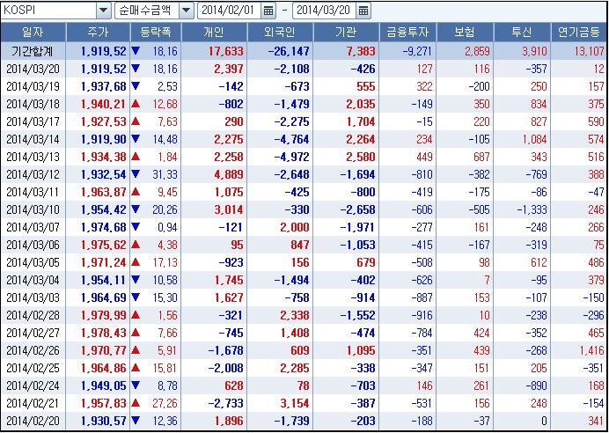Viewport: 609px width, 433px height.
Task: Click 투신 value 1,084 on 2014/03/14
Action: (x=534, y=139)
